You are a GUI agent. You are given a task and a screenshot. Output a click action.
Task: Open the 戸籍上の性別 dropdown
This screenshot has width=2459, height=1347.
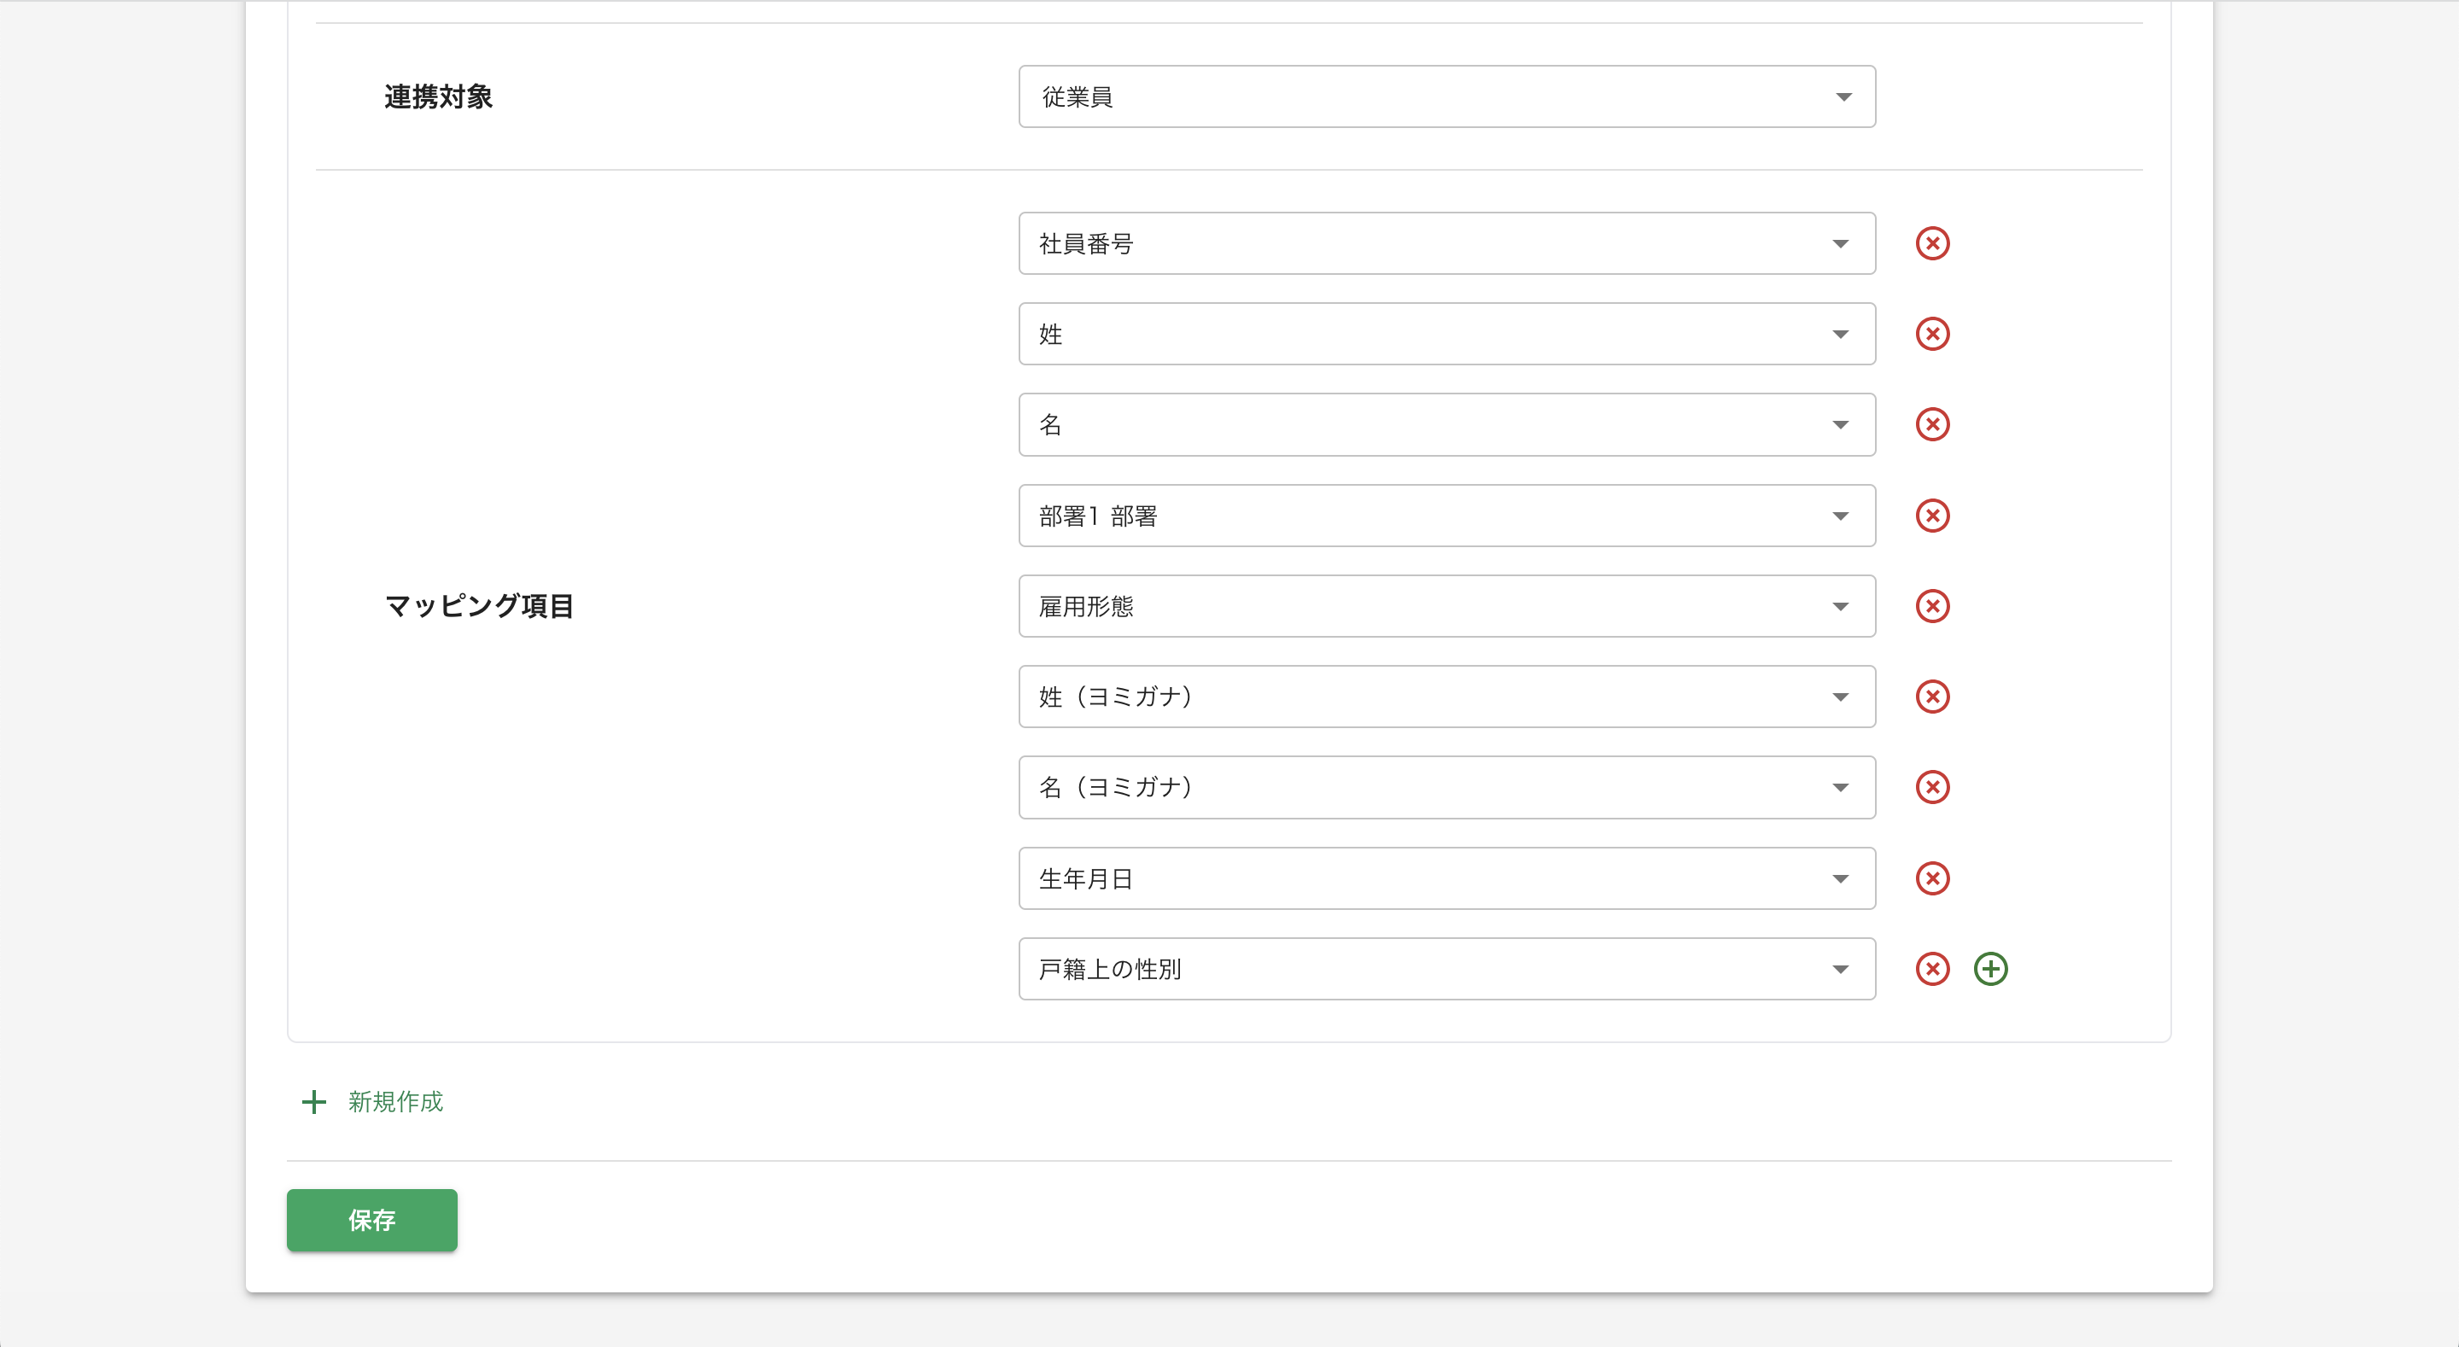[x=1446, y=969]
